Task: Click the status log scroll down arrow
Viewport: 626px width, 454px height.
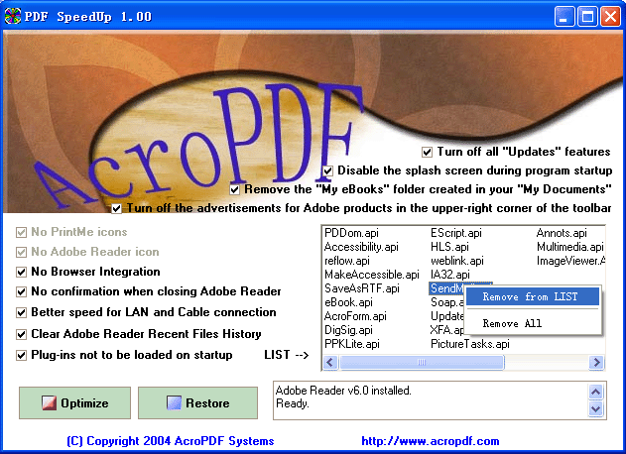Action: coord(595,409)
